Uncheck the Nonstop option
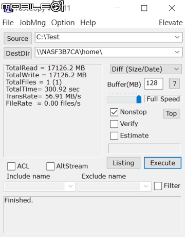The image size is (185, 237). pyautogui.click(x=114, y=112)
